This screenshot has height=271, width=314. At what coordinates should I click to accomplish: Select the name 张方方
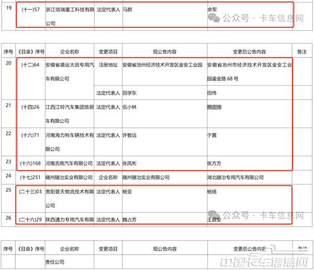(x=214, y=163)
